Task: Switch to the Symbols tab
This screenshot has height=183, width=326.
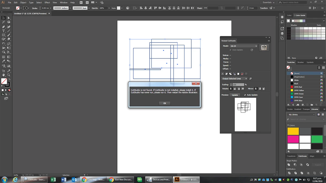Action: [x=310, y=62]
